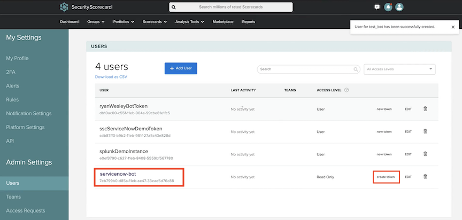Create token for servicenow-bot
The height and width of the screenshot is (220, 462).
(386, 177)
